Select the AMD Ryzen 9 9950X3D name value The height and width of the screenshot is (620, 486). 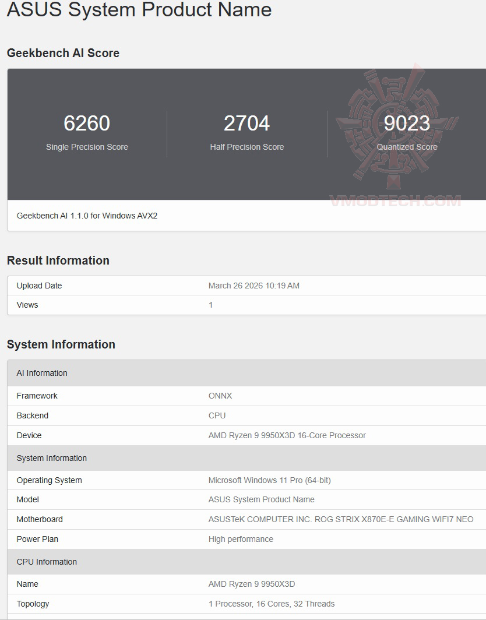[252, 584]
